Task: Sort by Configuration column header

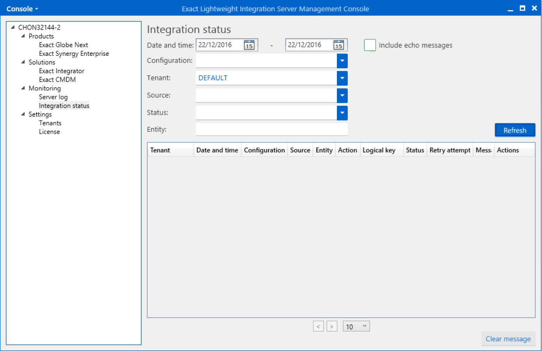Action: coord(264,150)
